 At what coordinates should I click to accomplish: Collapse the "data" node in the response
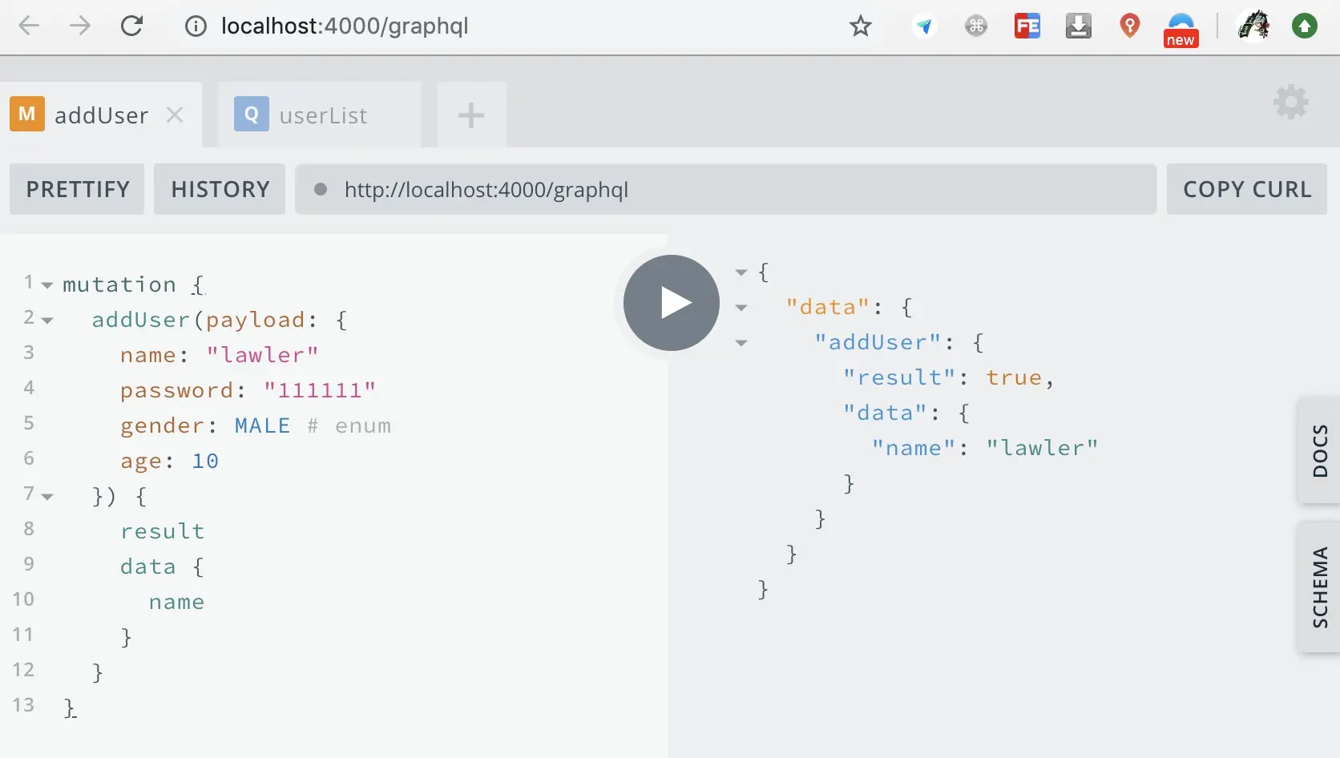coord(741,308)
